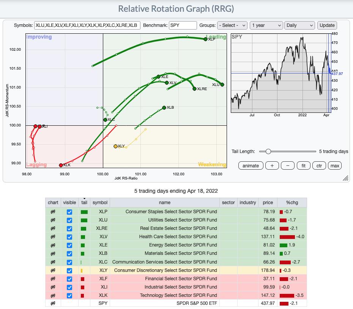Sort table by tail column header

(84, 203)
